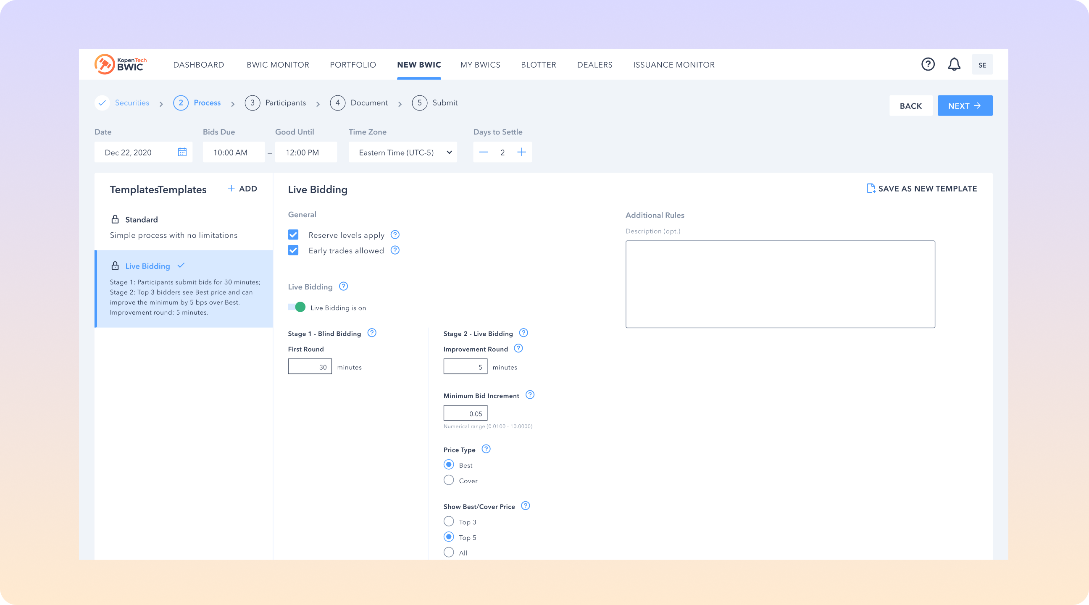The width and height of the screenshot is (1089, 605).
Task: Open the Date calendar picker icon
Action: [182, 152]
